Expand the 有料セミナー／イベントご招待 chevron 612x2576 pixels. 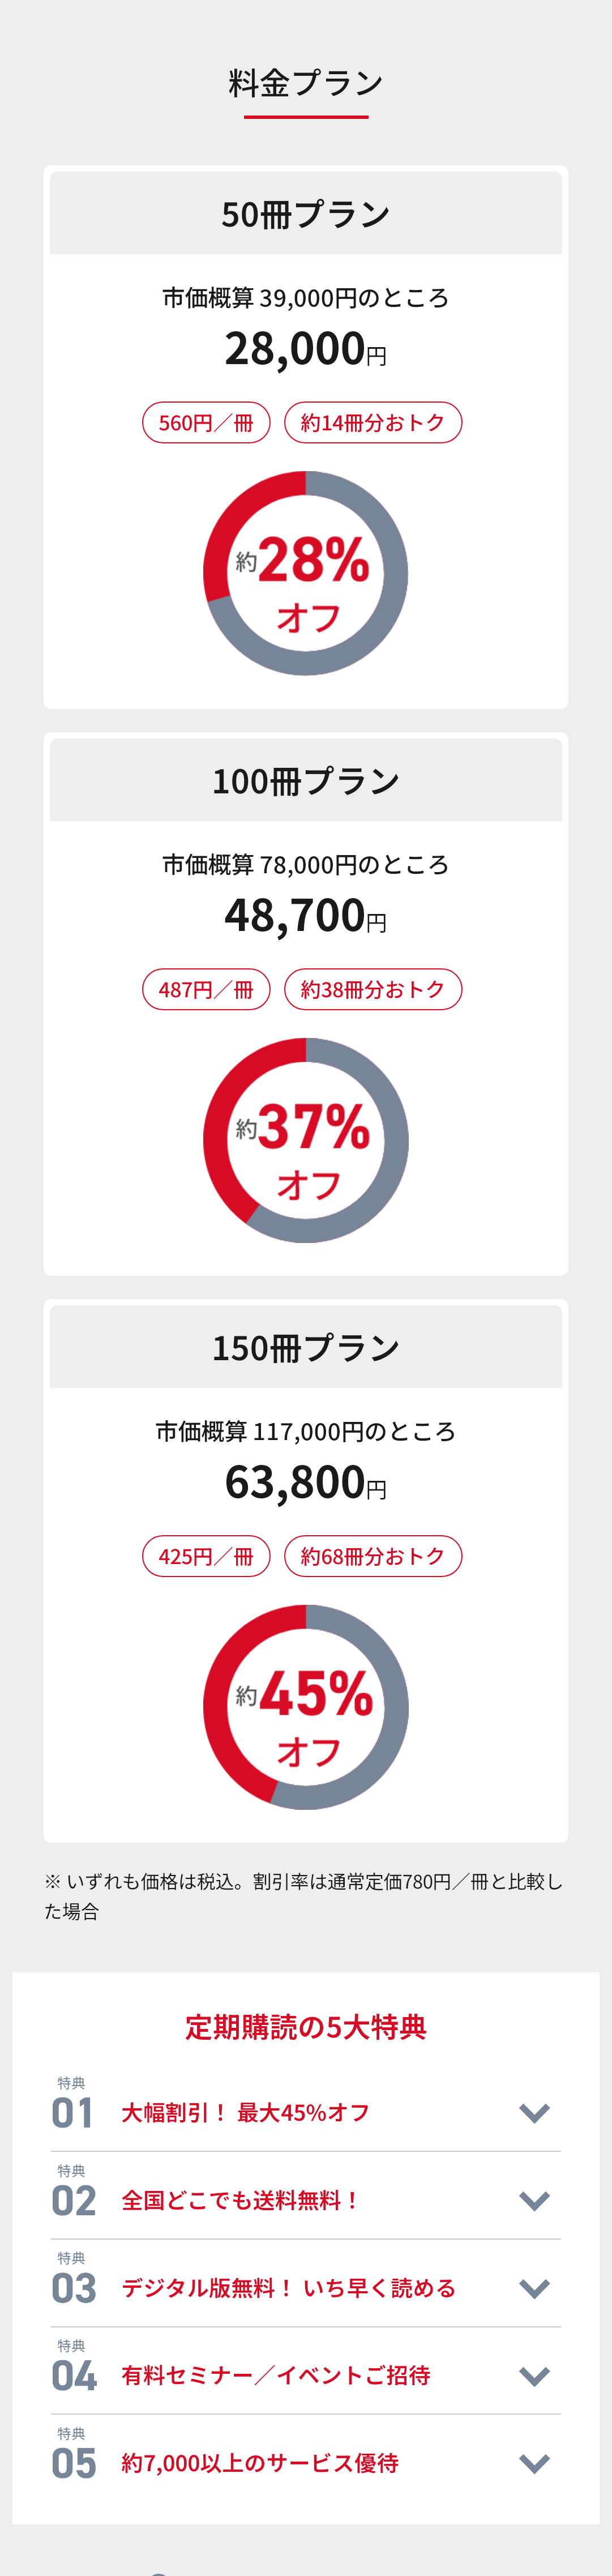pyautogui.click(x=534, y=2376)
